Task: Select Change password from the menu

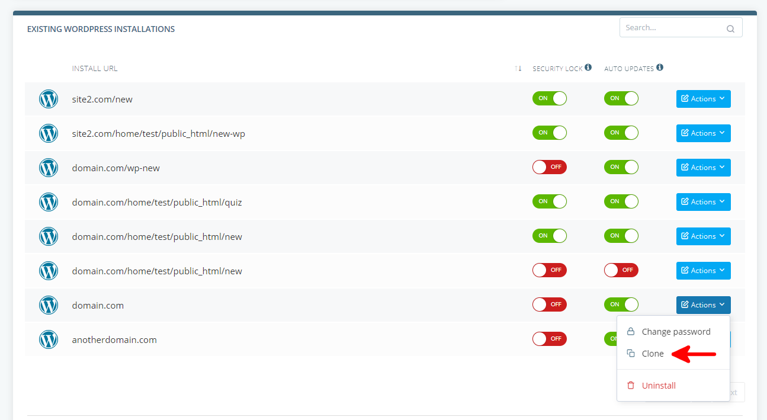Action: tap(675, 332)
